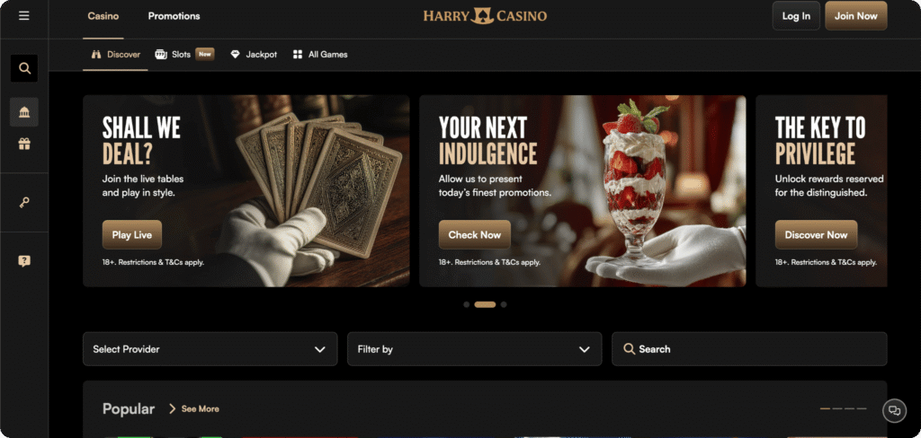Expand the Select Provider dropdown
This screenshot has width=921, height=438.
click(210, 349)
